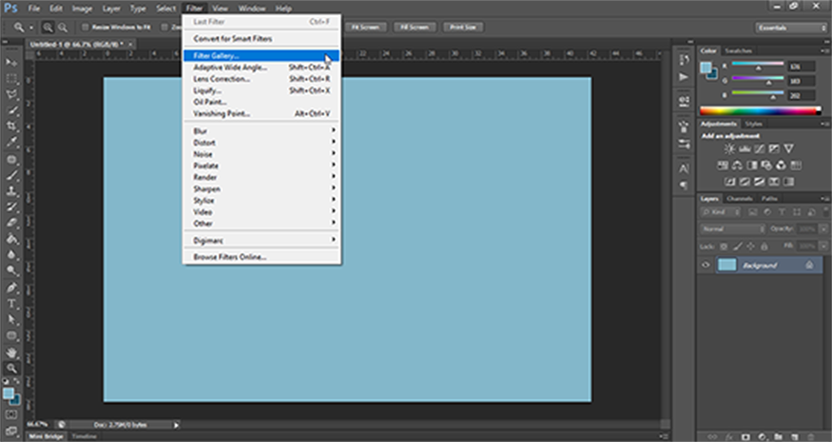The image size is (832, 442).
Task: Hide the Background layer with eye icon
Action: pyautogui.click(x=706, y=265)
